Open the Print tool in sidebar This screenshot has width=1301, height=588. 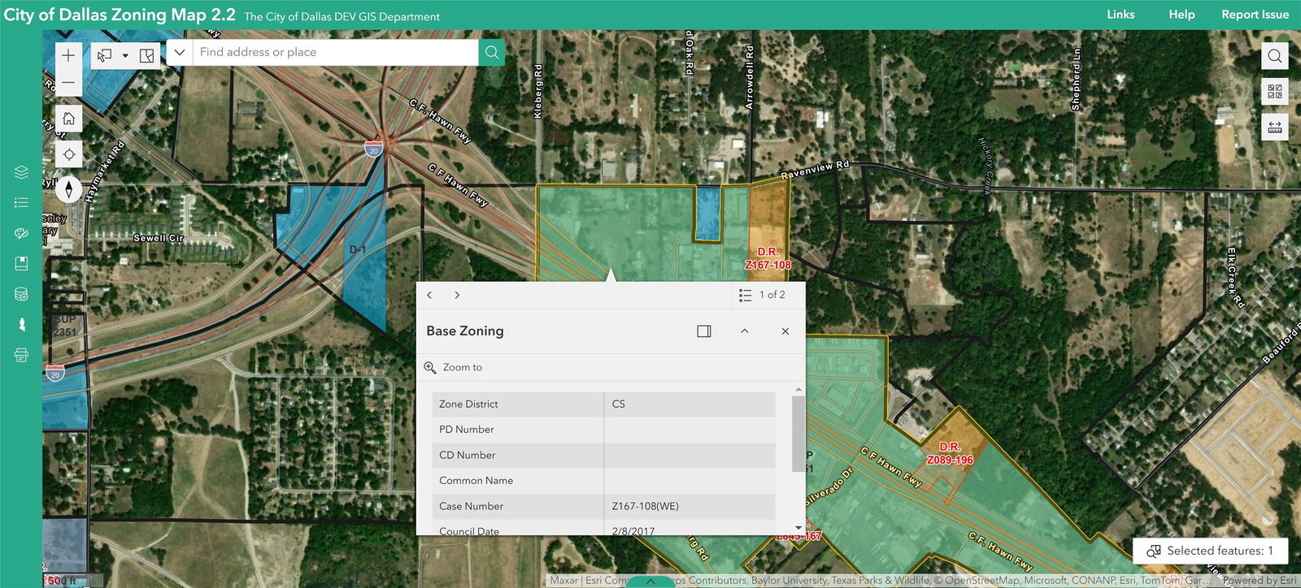pyautogui.click(x=21, y=355)
